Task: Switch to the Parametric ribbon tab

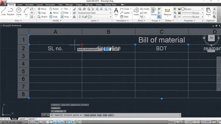Action: click(50, 4)
